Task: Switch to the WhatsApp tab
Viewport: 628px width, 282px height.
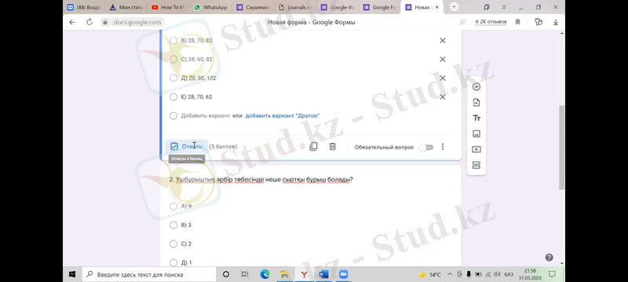Action: [210, 7]
